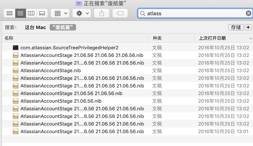
Task: Switch to list view in toolbar
Action: click(x=21, y=13)
